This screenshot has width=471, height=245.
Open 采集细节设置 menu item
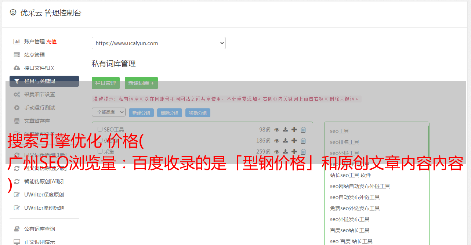click(40, 94)
